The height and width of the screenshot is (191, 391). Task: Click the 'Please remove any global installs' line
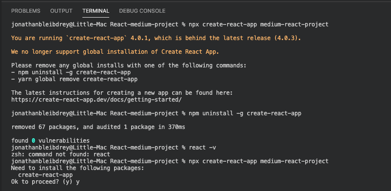(129, 66)
